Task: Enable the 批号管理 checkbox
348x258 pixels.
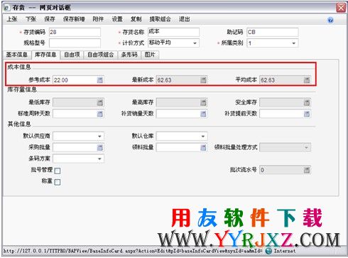Action: click(58, 171)
